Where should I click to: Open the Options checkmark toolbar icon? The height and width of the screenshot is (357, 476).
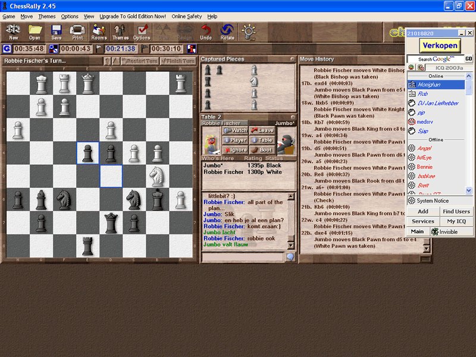[x=142, y=32]
